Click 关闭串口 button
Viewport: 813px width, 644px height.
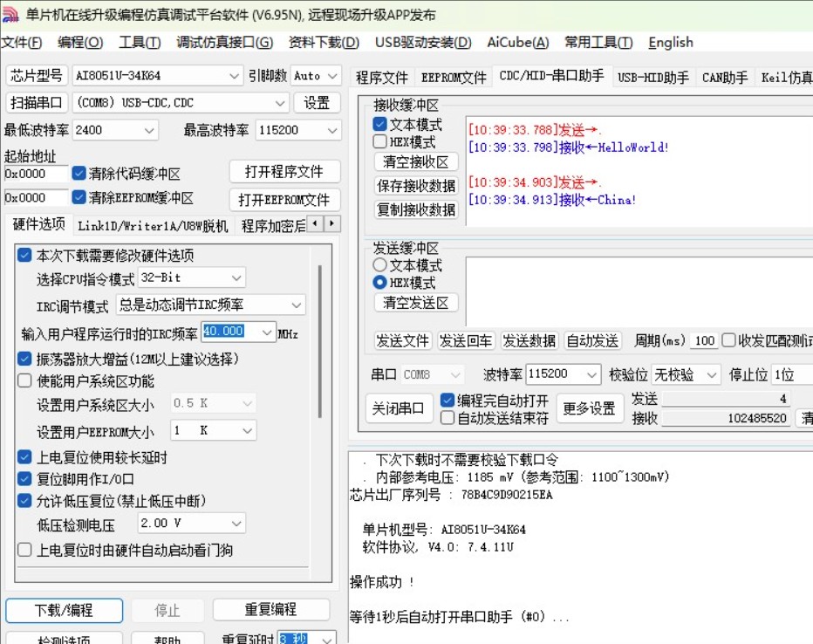[x=398, y=408]
